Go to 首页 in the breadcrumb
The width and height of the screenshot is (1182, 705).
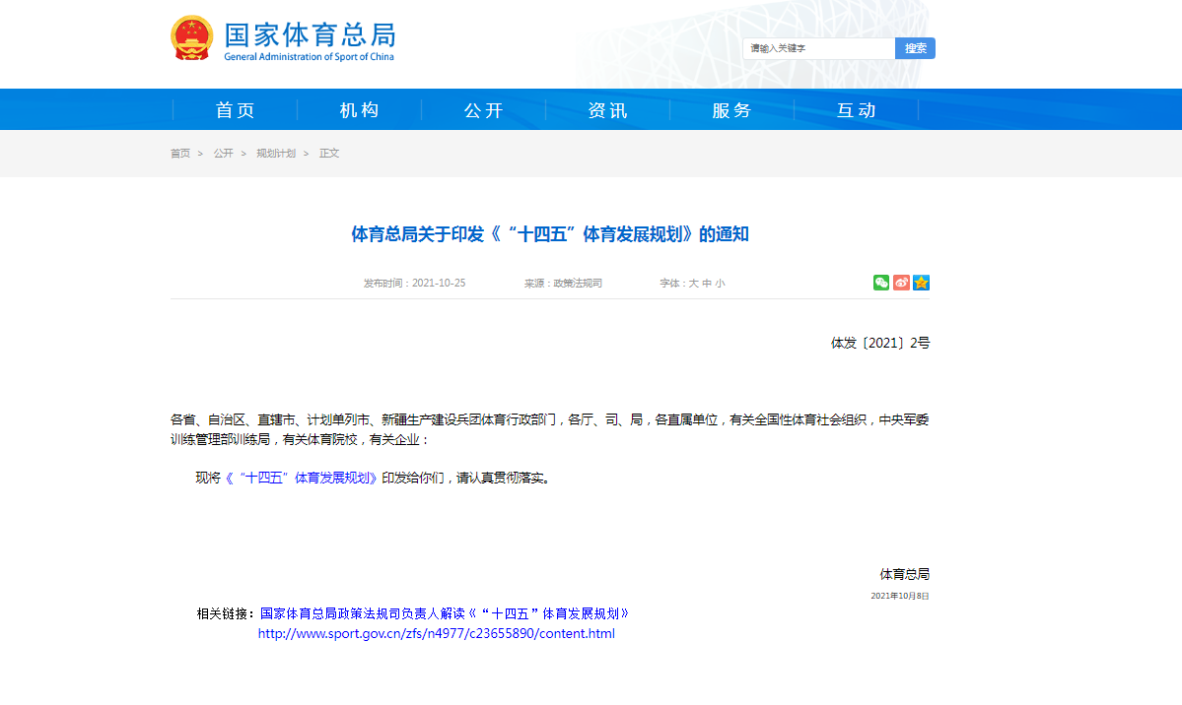click(180, 153)
